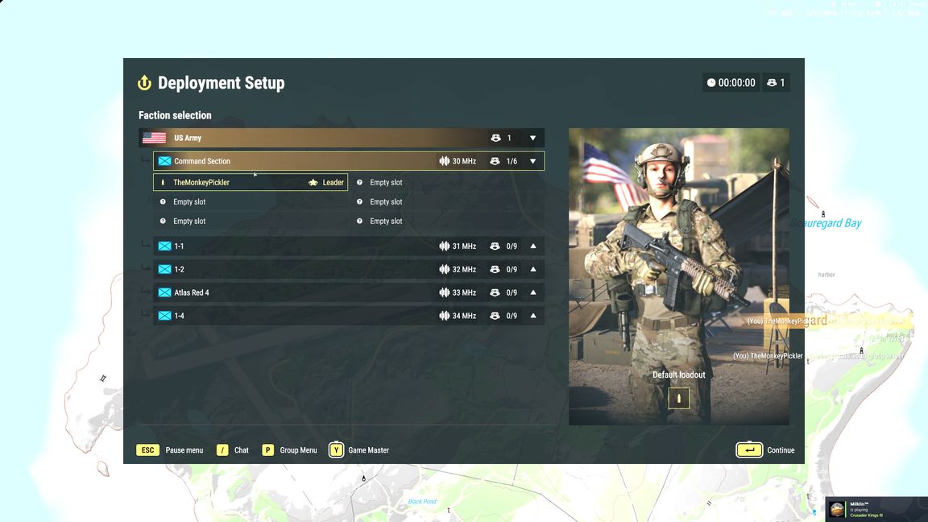
Task: Collapse the Command Section group
Action: point(532,161)
